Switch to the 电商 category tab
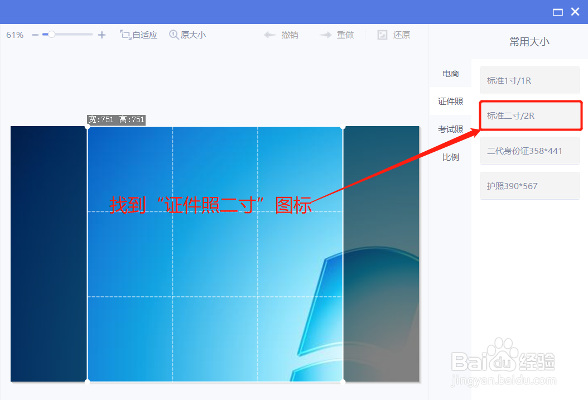Screen dimensions: 588x400 pyautogui.click(x=451, y=73)
